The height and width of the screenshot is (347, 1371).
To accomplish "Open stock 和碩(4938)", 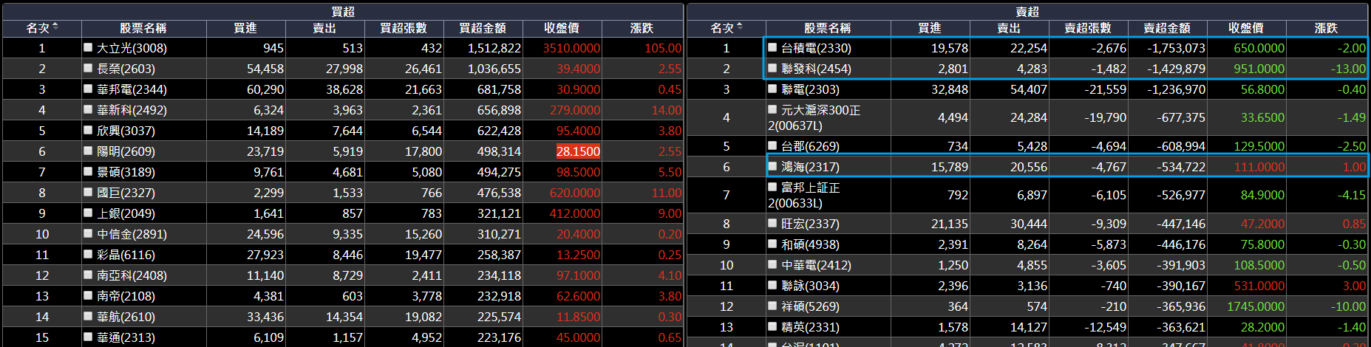I will 810,244.
